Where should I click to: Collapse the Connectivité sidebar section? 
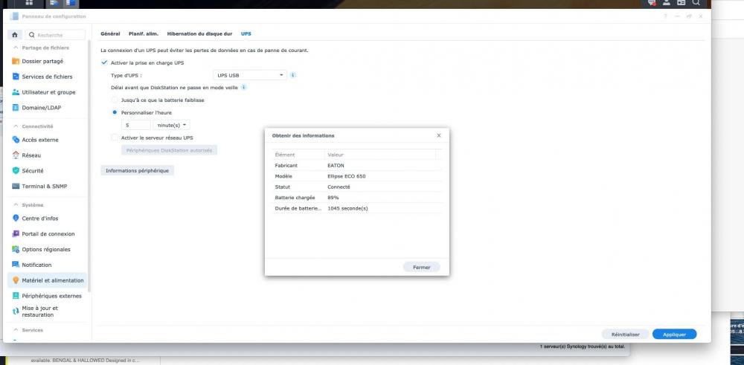click(x=16, y=126)
